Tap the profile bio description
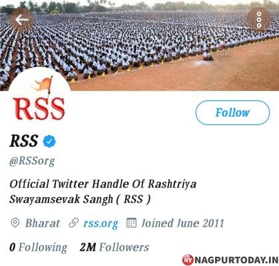 tap(103, 192)
